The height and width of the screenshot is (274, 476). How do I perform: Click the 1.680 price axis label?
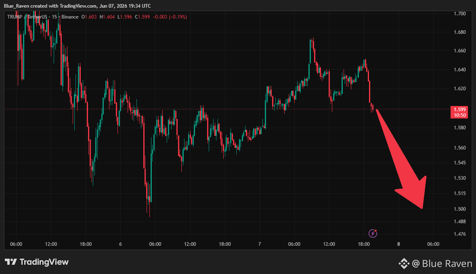[x=459, y=32]
